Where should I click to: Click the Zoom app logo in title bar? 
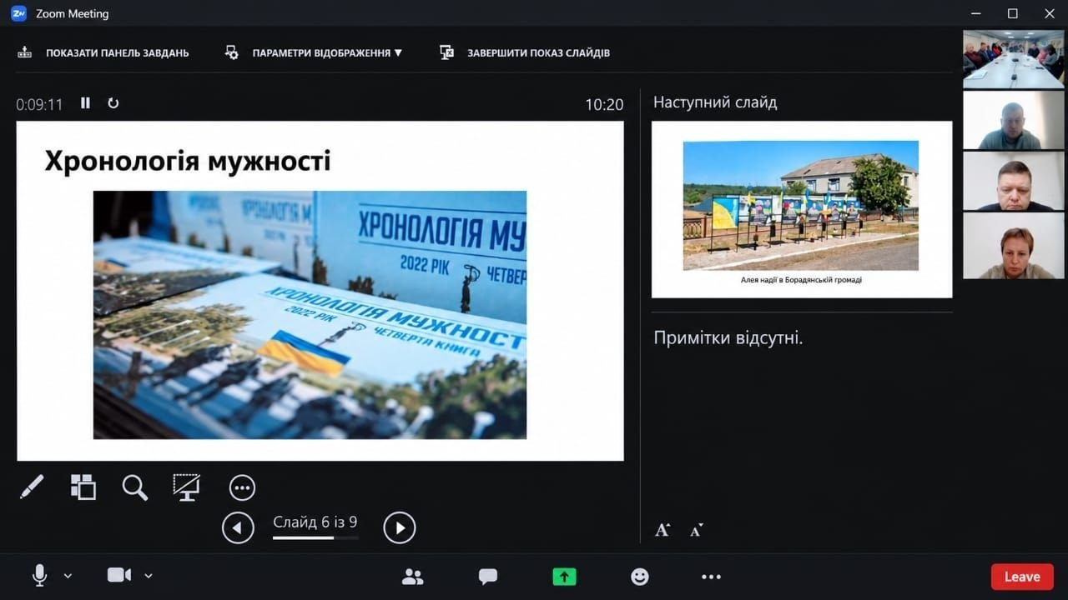coord(18,13)
